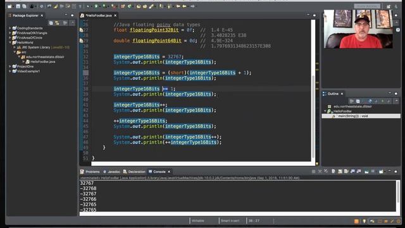405x228 pixels.
Task: Click the Save All toolbar icon
Action: [x=24, y=6]
